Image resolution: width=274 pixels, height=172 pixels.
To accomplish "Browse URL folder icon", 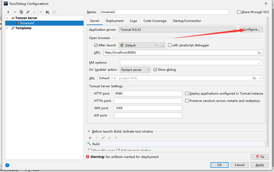I will pyautogui.click(x=259, y=53).
